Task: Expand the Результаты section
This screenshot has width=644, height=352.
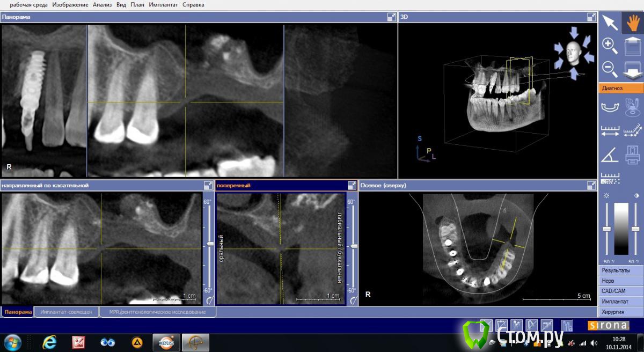Action: tap(620, 270)
